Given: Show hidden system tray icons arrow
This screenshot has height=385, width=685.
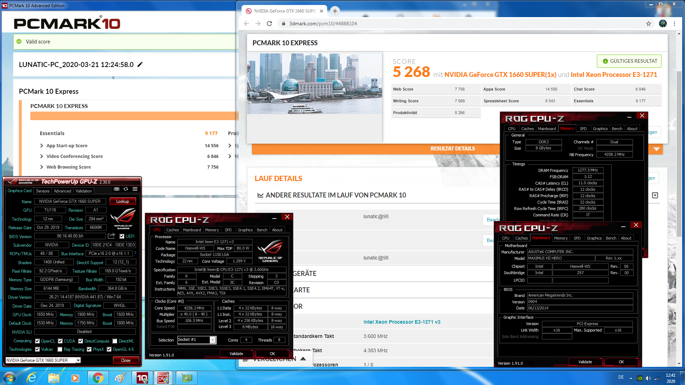Looking at the screenshot, I should (631, 378).
